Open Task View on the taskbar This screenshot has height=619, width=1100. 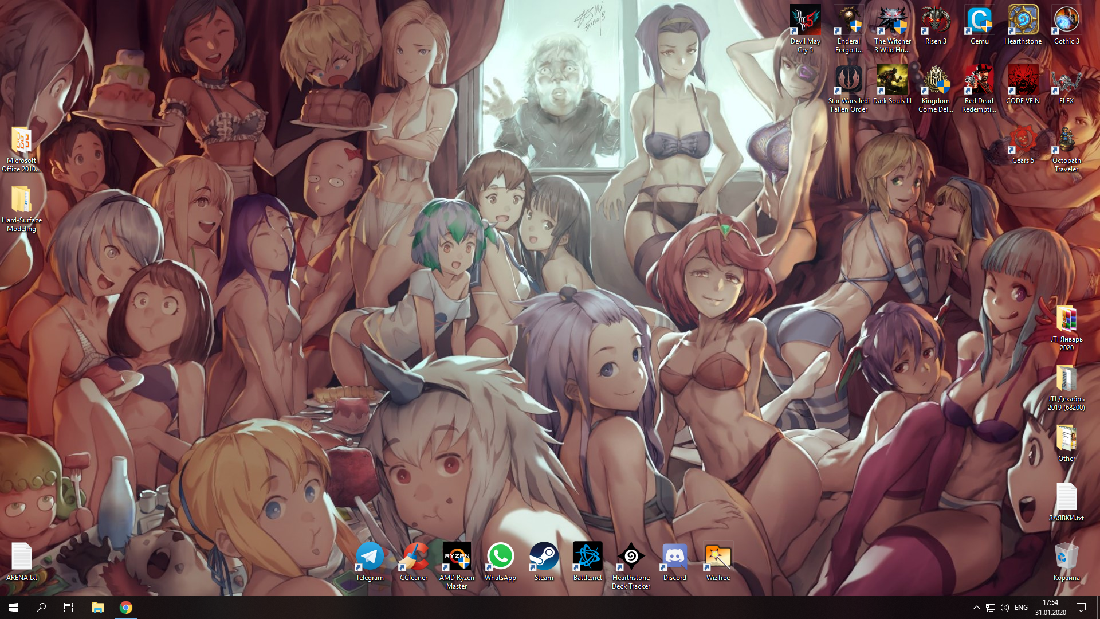point(69,608)
